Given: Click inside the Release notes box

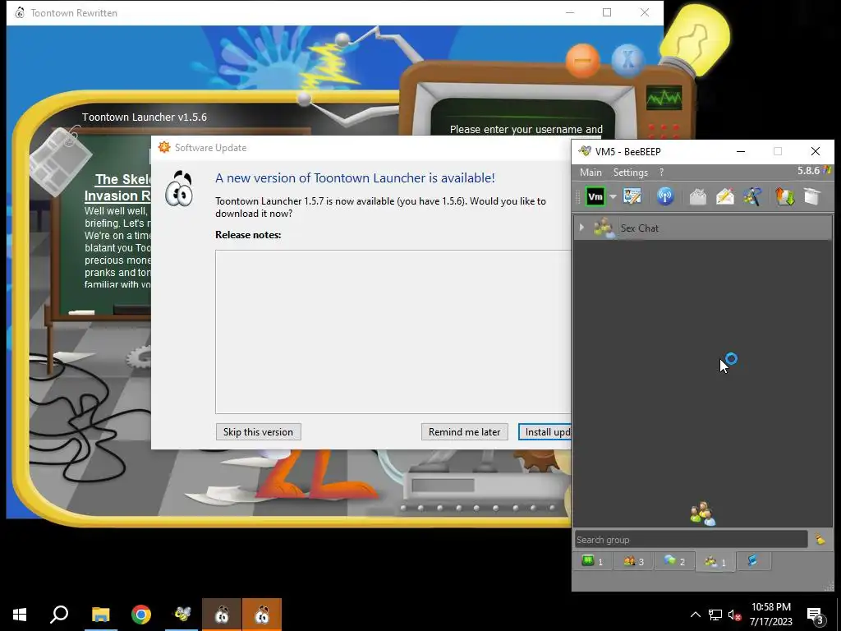Looking at the screenshot, I should pos(393,332).
